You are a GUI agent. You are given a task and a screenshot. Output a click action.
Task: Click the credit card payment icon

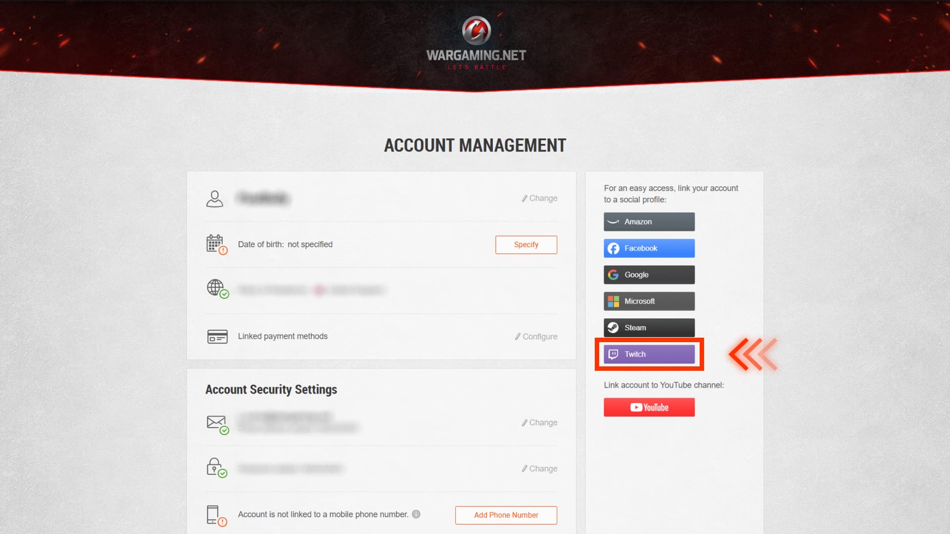click(x=217, y=337)
